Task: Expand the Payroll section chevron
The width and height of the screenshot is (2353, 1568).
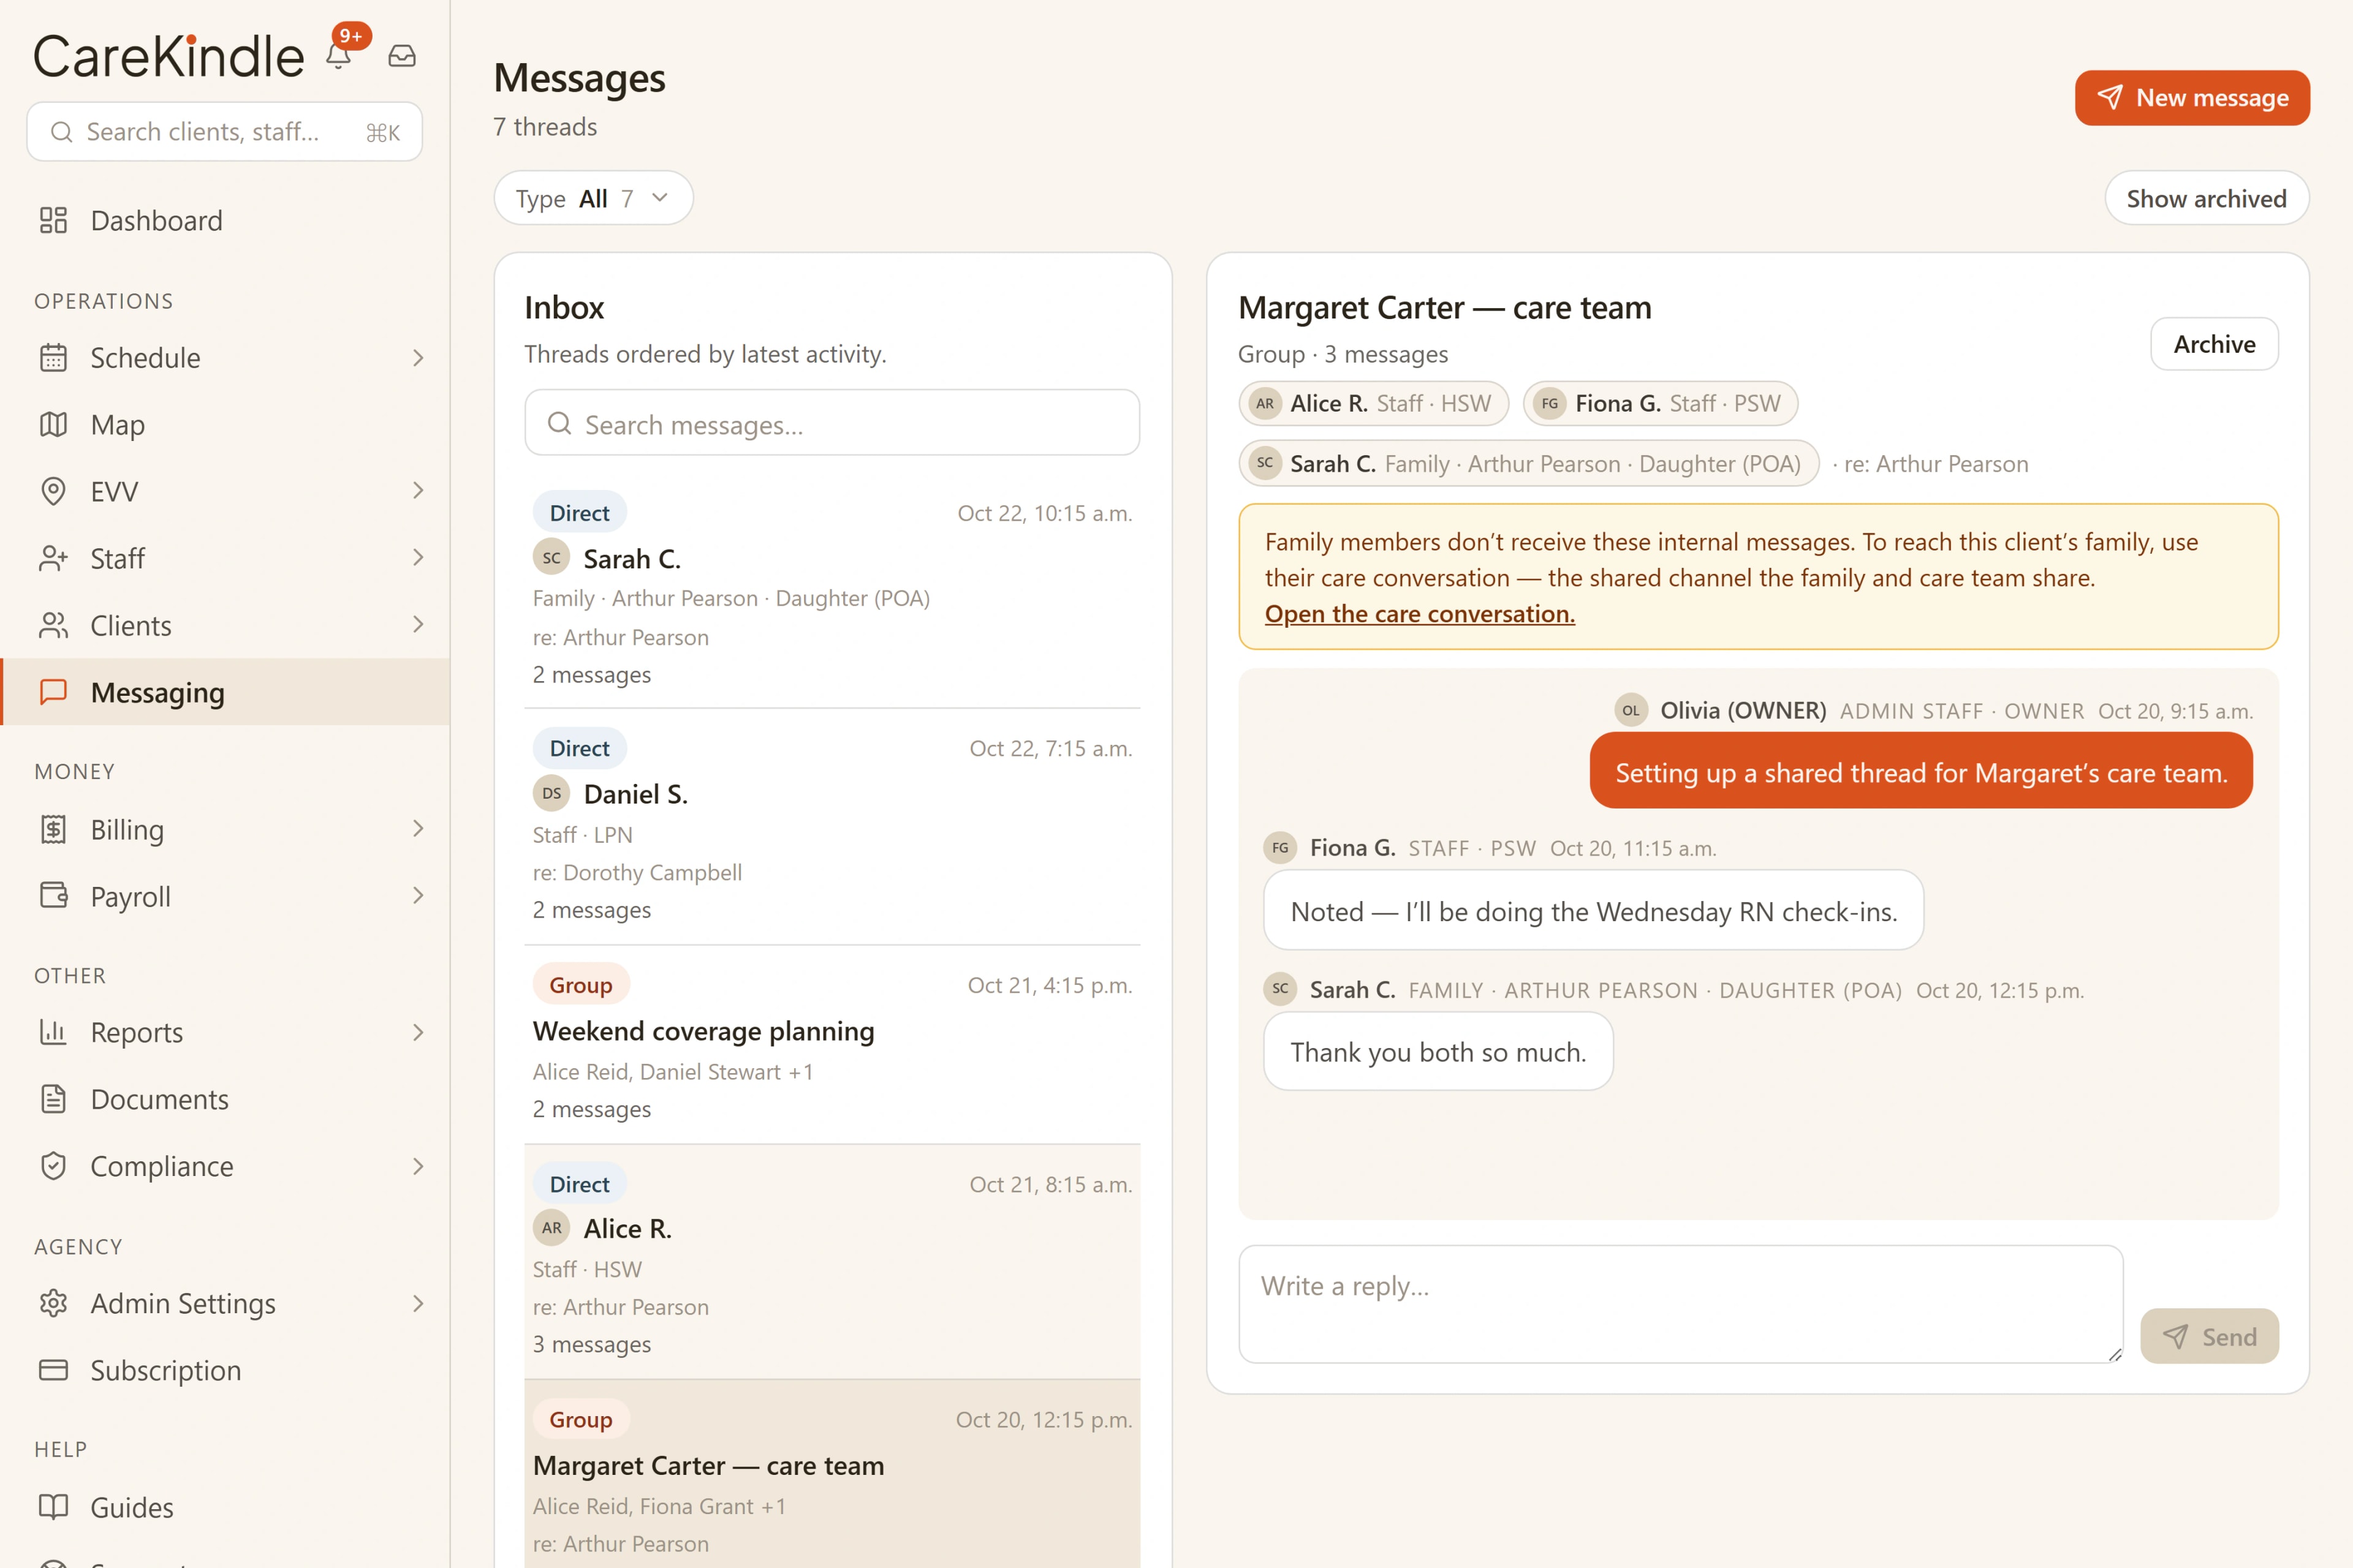Action: 418,895
